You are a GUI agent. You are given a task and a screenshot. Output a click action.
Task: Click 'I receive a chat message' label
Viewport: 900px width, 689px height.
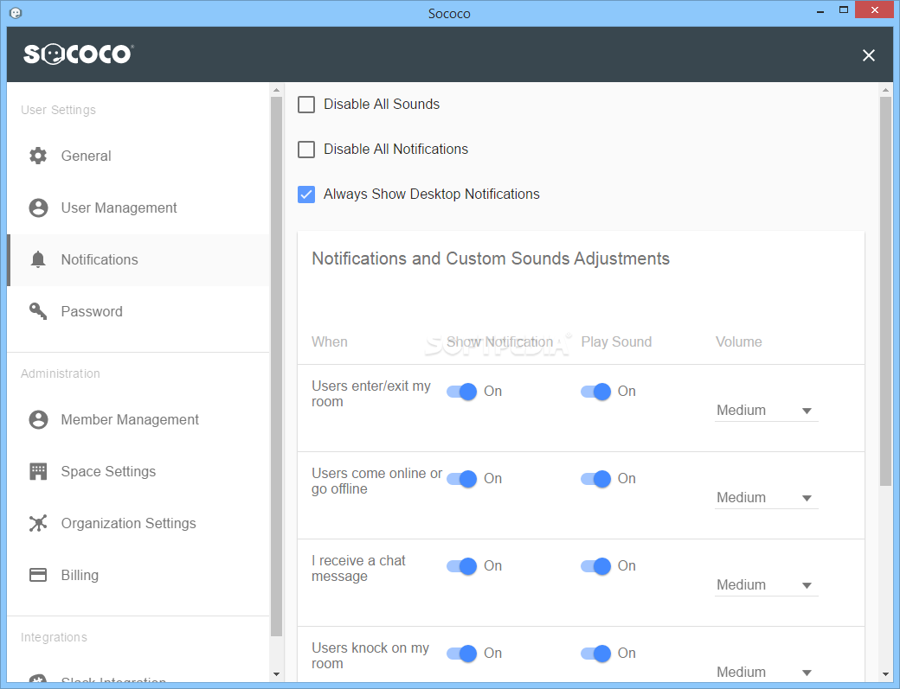click(x=358, y=569)
